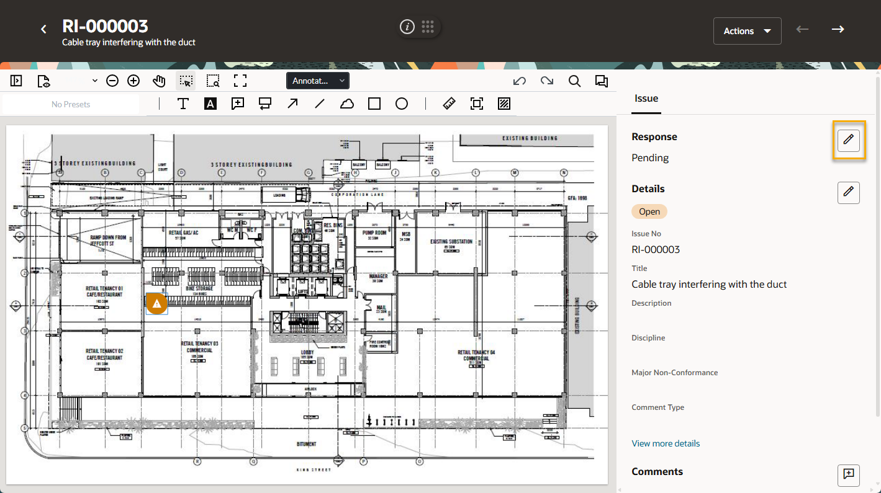Open the Actions dropdown
The height and width of the screenshot is (493, 881).
tap(747, 31)
